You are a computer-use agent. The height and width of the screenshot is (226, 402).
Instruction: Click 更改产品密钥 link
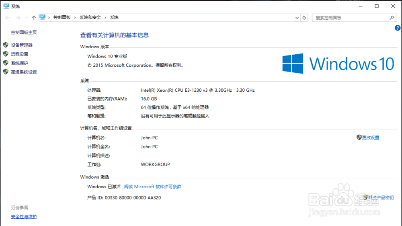tap(381, 197)
